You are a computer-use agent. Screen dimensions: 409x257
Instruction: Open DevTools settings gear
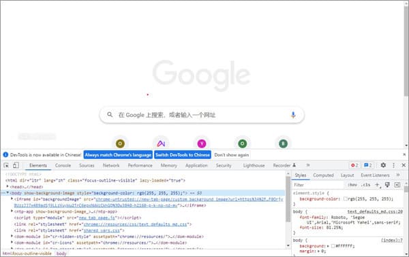click(x=383, y=165)
